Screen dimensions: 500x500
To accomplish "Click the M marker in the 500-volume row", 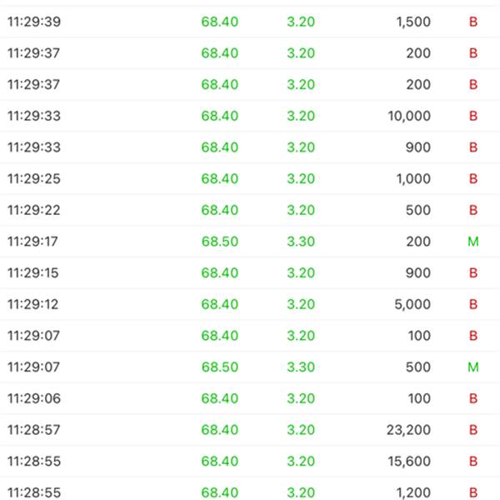I will 473,367.
